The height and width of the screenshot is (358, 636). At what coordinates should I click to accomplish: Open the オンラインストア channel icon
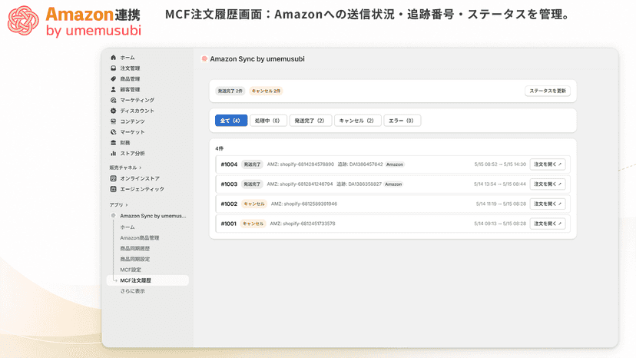(113, 178)
